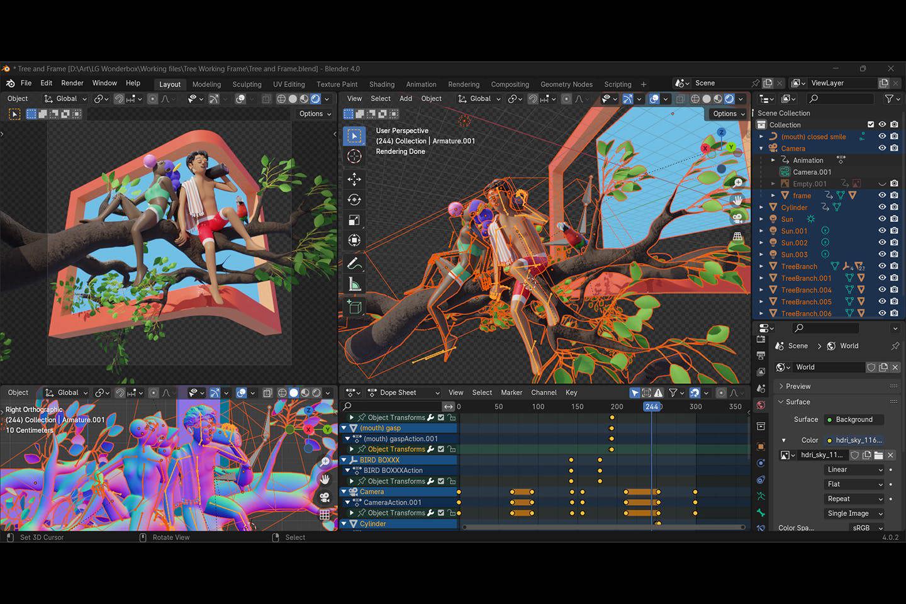Hide the Cylinder object with its eye icon

[x=882, y=207]
